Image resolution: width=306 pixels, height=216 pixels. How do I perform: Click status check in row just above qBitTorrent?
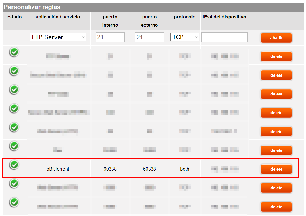click(x=14, y=146)
